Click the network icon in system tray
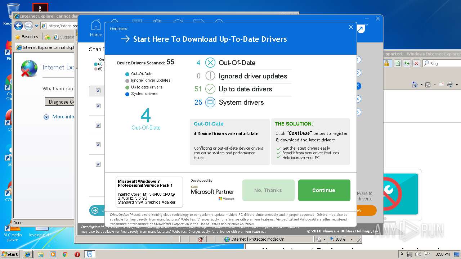This screenshot has width=461, height=259. click(x=409, y=254)
